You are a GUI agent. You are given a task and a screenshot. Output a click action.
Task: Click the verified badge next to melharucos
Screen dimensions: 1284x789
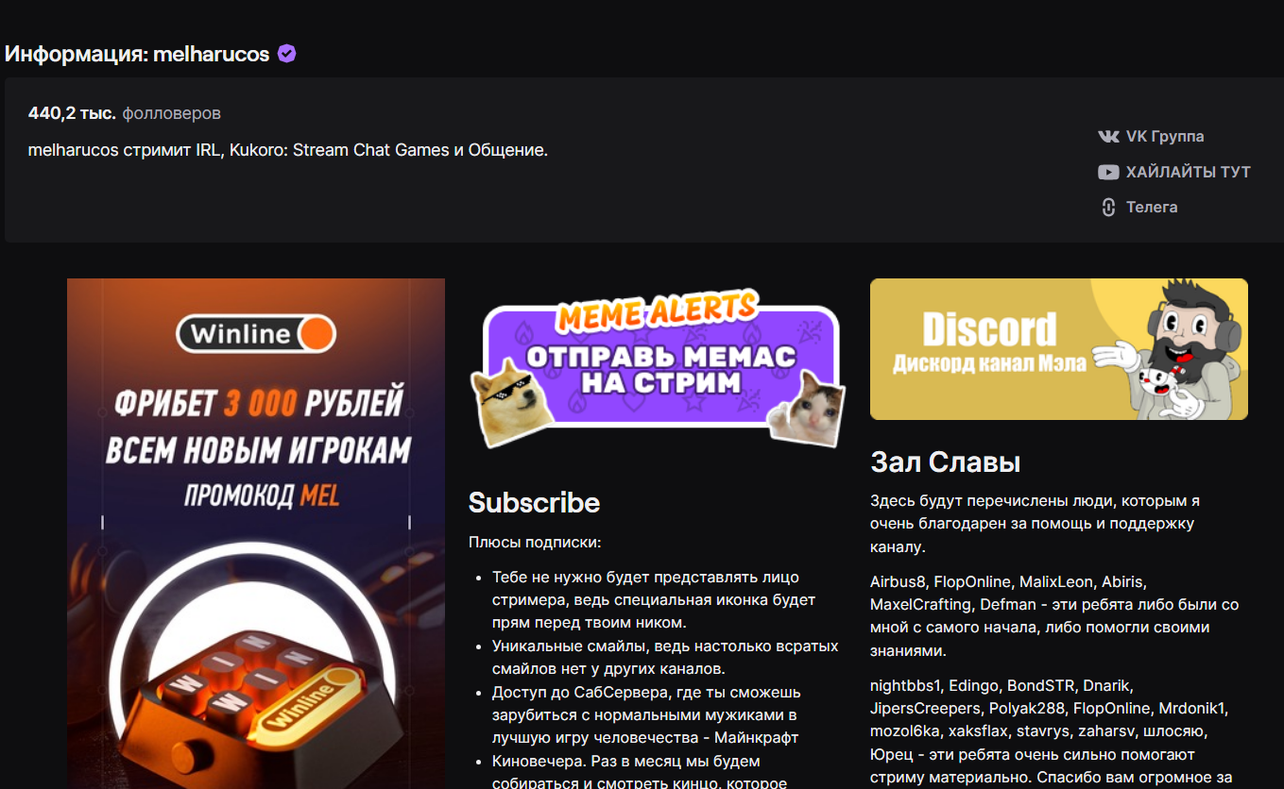287,54
